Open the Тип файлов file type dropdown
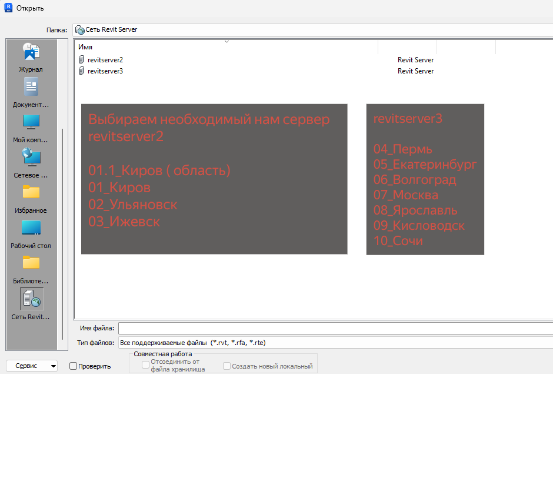Screen dimensions: 553x492 point(335,343)
